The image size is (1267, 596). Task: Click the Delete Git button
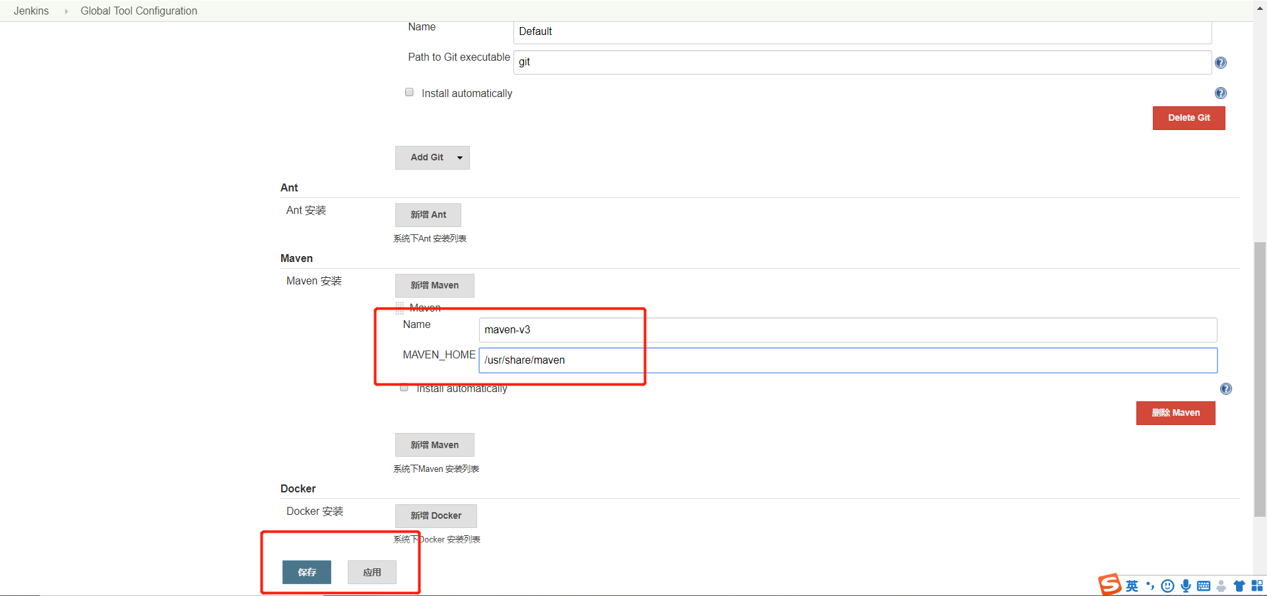[1188, 118]
